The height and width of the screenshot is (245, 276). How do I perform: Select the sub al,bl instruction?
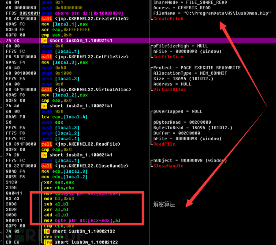pyautogui.click(x=56, y=204)
